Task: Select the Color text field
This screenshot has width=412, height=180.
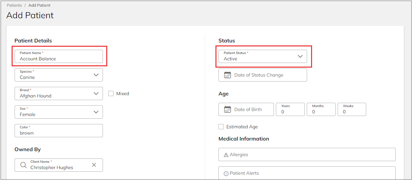Action: tap(59, 131)
